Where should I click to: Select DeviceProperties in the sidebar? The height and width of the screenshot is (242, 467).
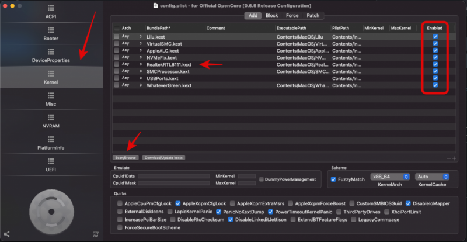[x=51, y=56]
